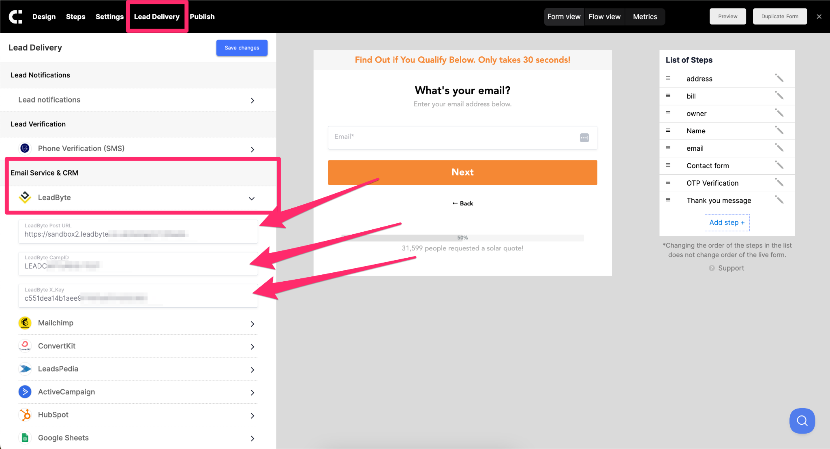Click the Save changes button
The image size is (830, 449).
coord(242,48)
